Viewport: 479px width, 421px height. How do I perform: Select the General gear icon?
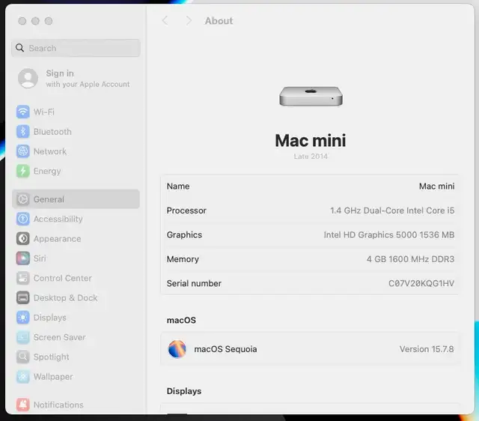click(23, 199)
